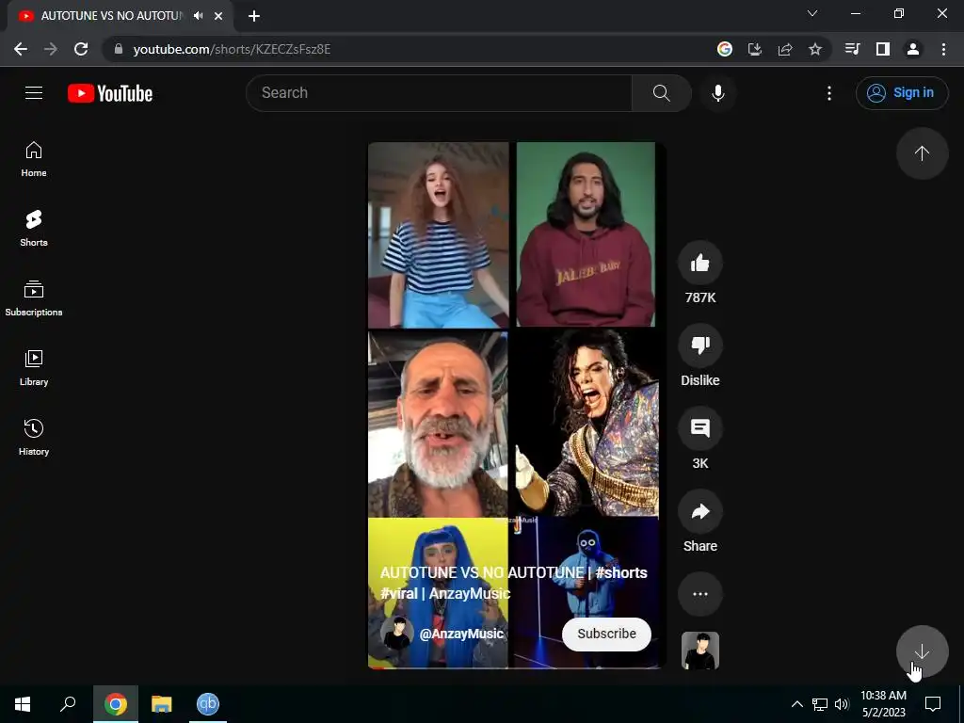
Task: Like this short with thumbs up
Action: click(700, 264)
